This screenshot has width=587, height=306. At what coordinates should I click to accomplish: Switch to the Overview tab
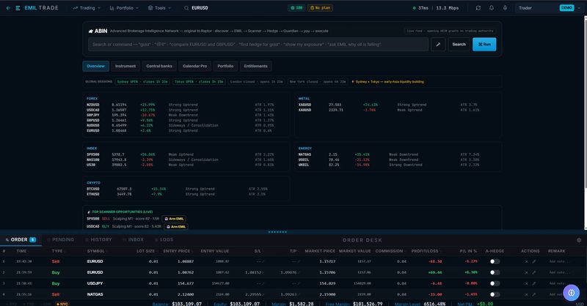(96, 66)
